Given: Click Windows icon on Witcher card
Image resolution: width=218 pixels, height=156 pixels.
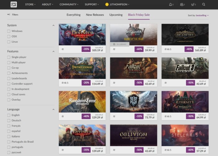Looking at the screenshot, I should click(x=114, y=49).
